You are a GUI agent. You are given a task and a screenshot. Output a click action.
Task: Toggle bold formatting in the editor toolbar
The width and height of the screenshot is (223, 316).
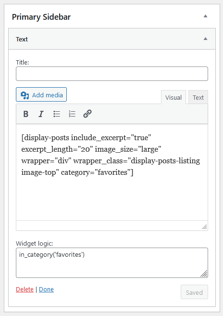[x=26, y=114]
